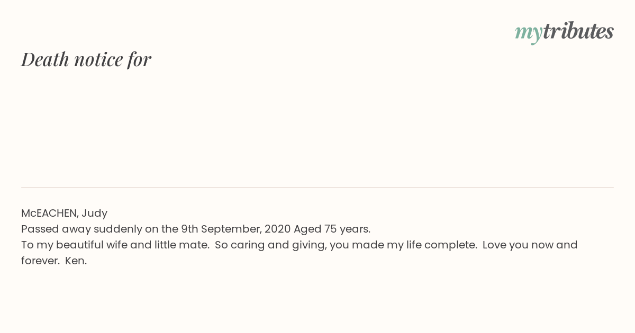The image size is (635, 333).
Task: Click the date '9th September, 2020'
Action: click(235, 229)
